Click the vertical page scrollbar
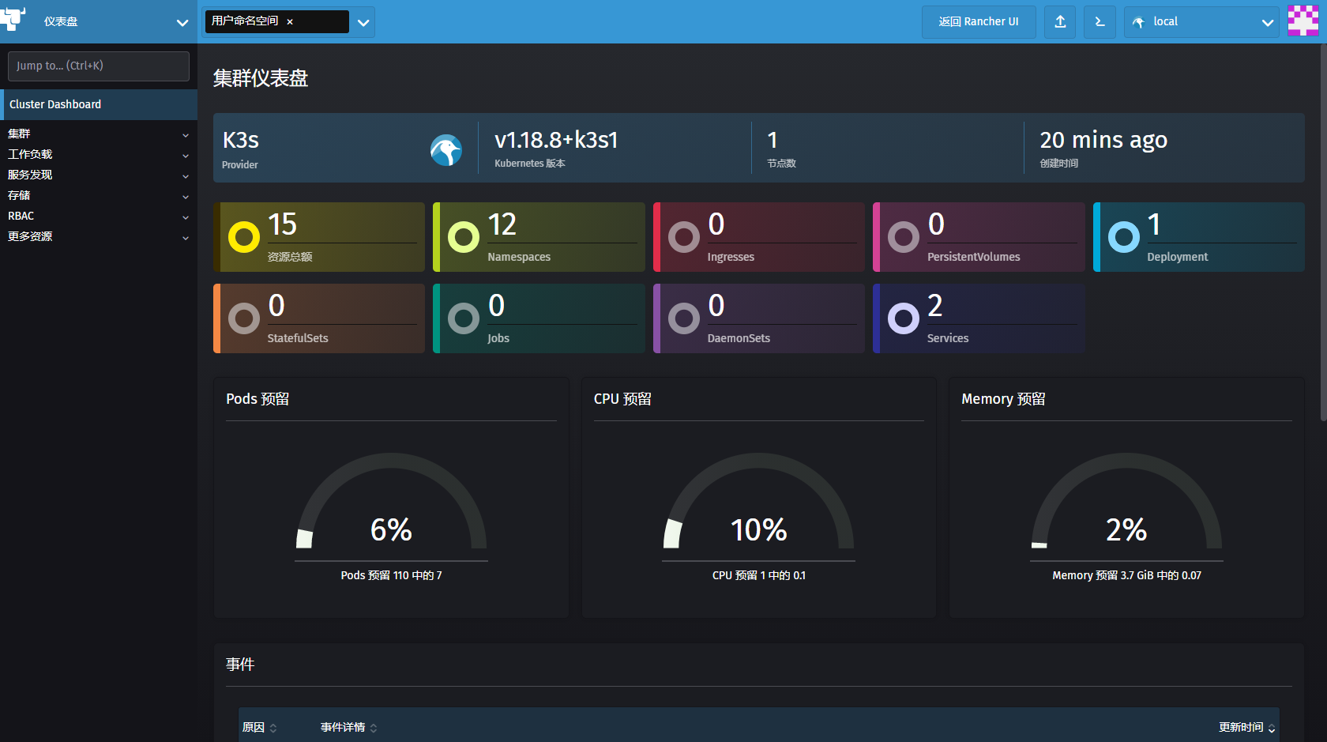This screenshot has width=1327, height=742. pyautogui.click(x=1324, y=232)
